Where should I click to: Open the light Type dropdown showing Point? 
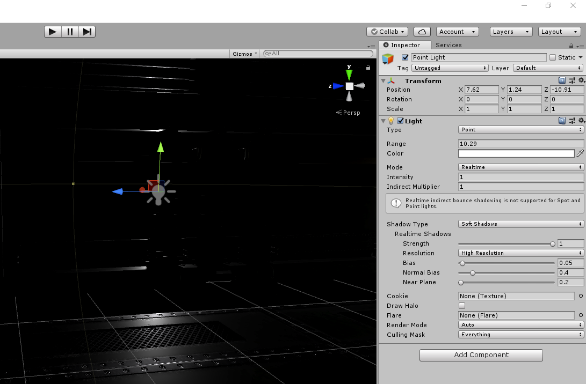[x=521, y=129]
